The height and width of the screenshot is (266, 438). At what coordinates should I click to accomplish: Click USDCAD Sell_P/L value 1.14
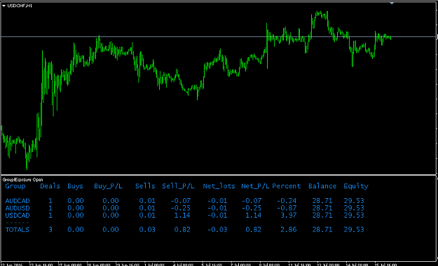pyautogui.click(x=182, y=216)
